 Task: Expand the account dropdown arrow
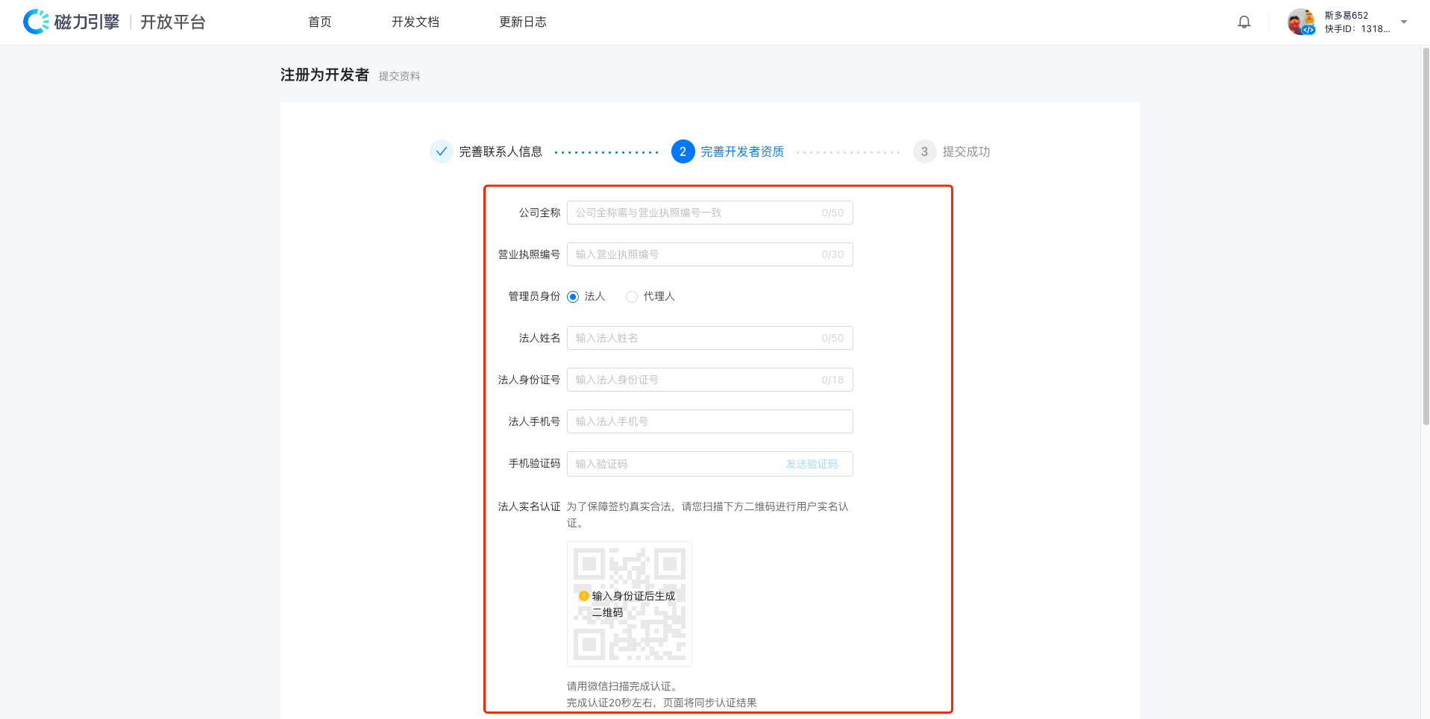point(1404,22)
